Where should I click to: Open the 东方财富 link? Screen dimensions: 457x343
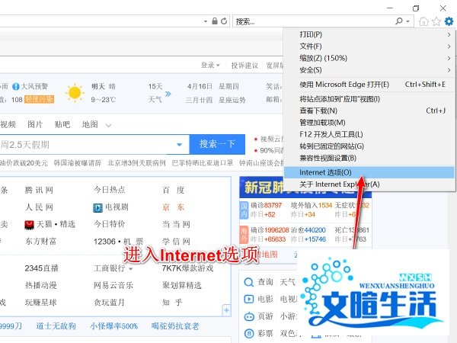click(x=41, y=242)
